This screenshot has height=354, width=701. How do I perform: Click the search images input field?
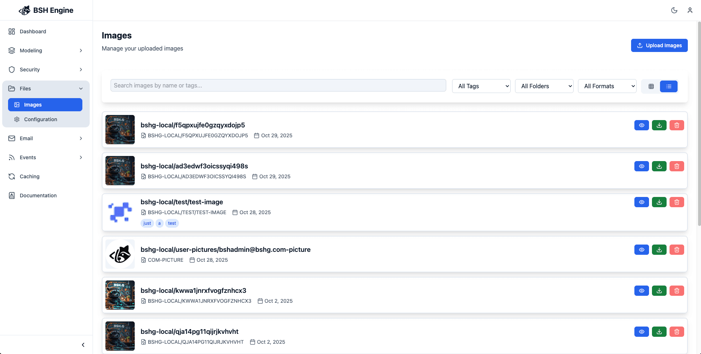pyautogui.click(x=278, y=85)
